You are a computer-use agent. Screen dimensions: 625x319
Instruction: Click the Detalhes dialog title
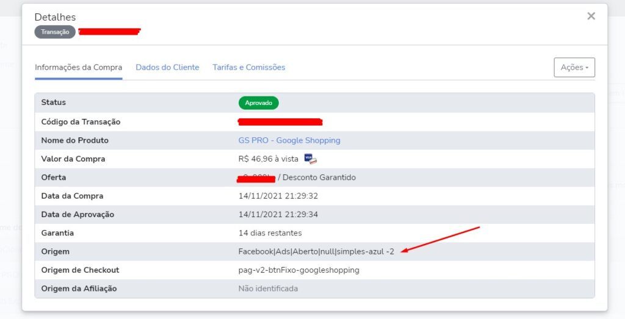click(x=55, y=17)
